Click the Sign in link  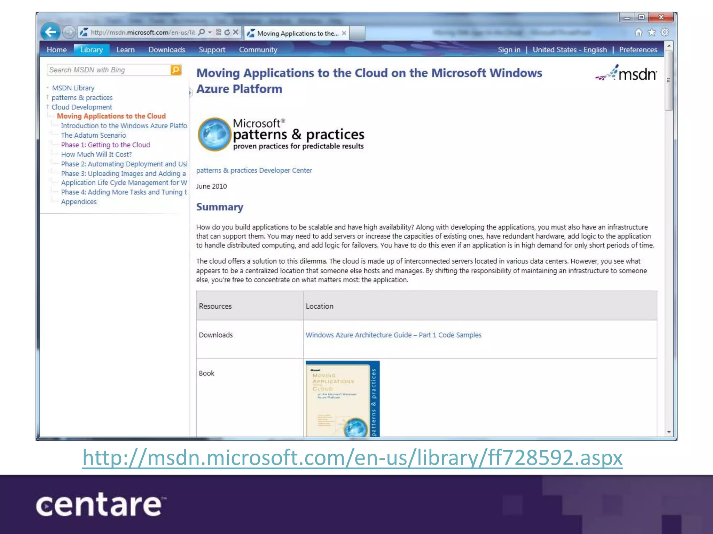(x=509, y=50)
